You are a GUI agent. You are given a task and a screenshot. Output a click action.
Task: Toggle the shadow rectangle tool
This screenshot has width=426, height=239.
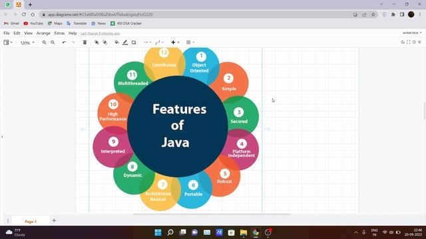tap(134, 42)
